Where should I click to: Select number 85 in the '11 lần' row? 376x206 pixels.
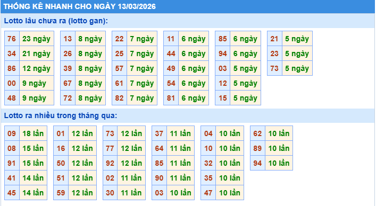[x=159, y=163]
